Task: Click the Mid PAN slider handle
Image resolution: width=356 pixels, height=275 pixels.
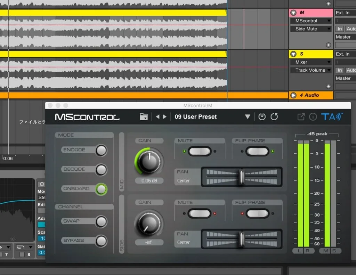Action: (x=242, y=177)
